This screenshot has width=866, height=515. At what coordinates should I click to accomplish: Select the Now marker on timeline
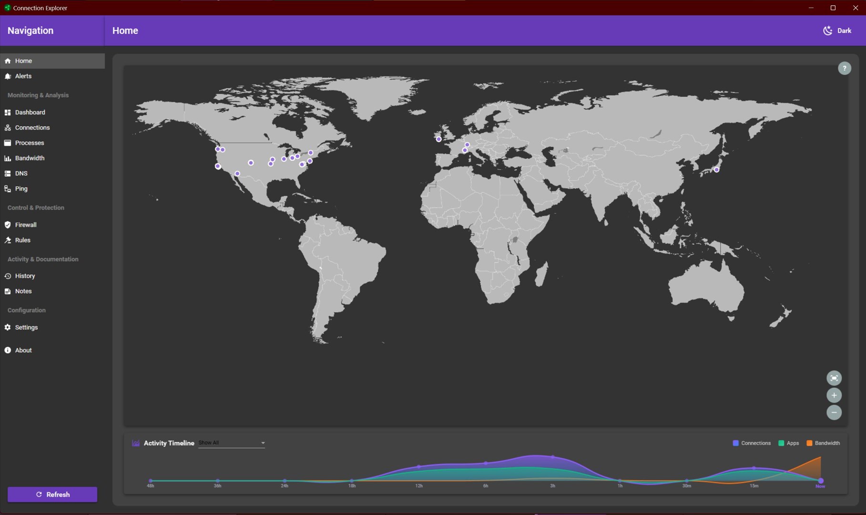point(821,481)
